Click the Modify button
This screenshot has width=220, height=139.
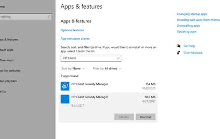[124, 117]
